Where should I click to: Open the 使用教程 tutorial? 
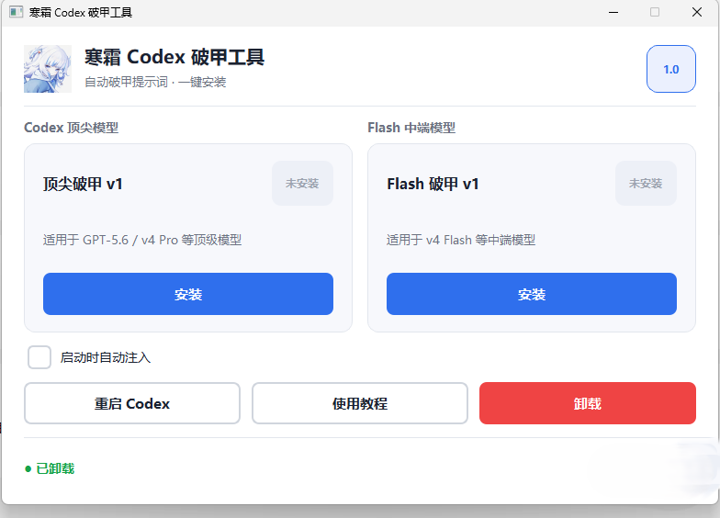(360, 403)
